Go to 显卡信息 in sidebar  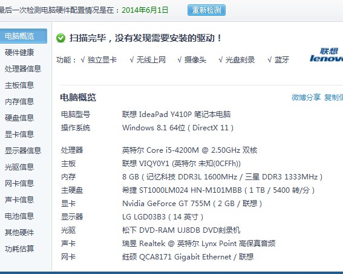pyautogui.click(x=19, y=134)
